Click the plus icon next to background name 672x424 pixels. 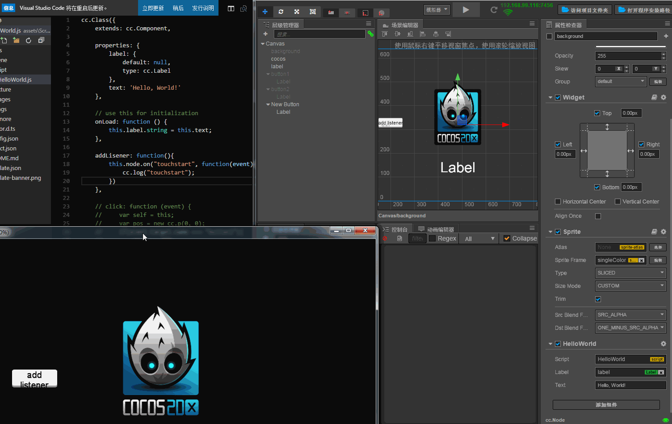point(666,36)
